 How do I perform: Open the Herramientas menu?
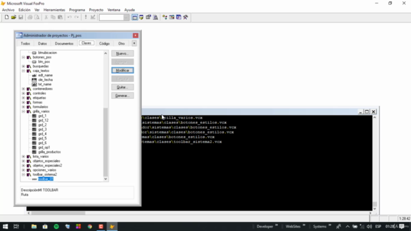tap(54, 10)
